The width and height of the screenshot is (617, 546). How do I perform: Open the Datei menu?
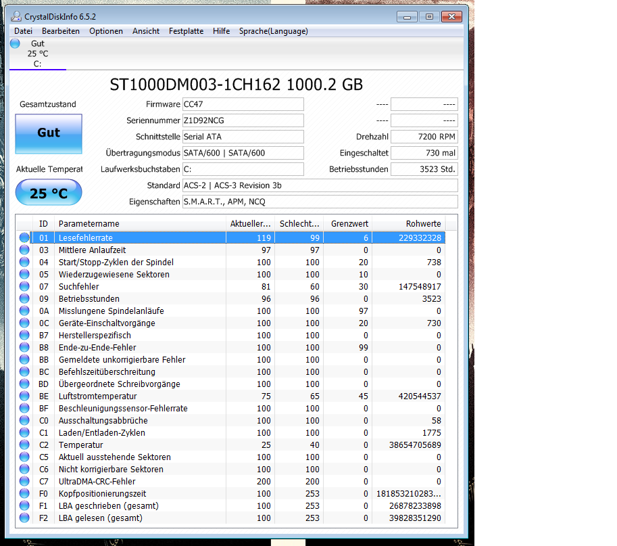23,31
